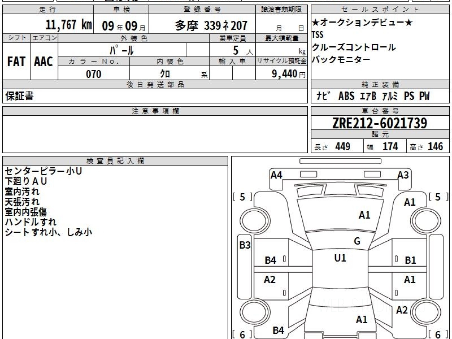Select inspector note ハンドルすれ
Screen dimensions: 452x339
click(x=31, y=222)
